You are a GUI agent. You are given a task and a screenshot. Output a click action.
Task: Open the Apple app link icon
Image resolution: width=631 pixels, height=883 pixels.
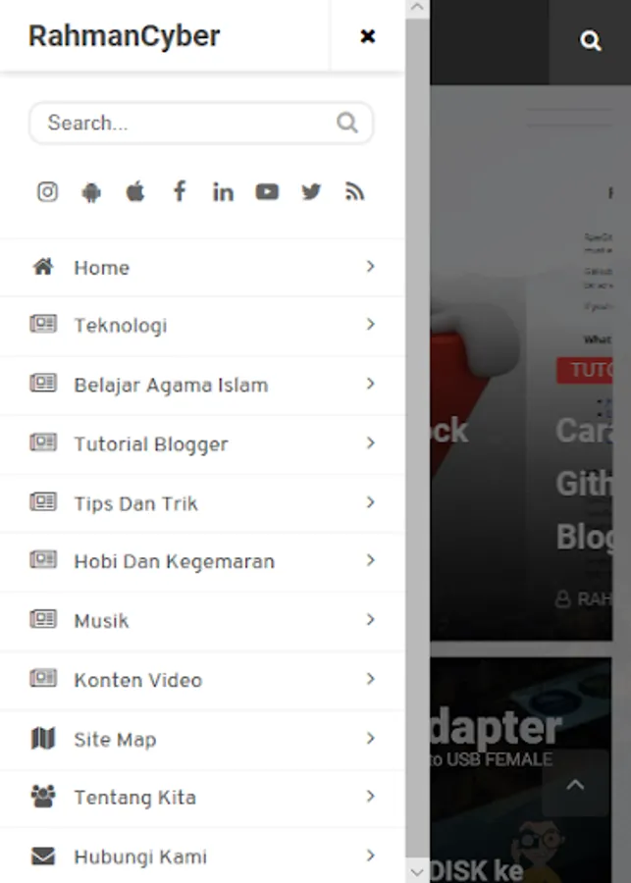135,192
